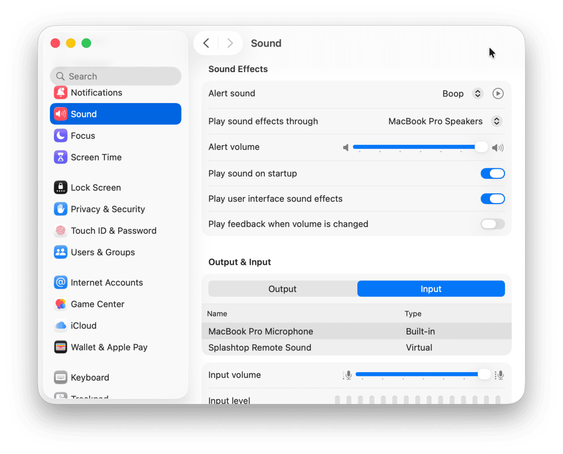Open Game Center settings

tap(61, 304)
